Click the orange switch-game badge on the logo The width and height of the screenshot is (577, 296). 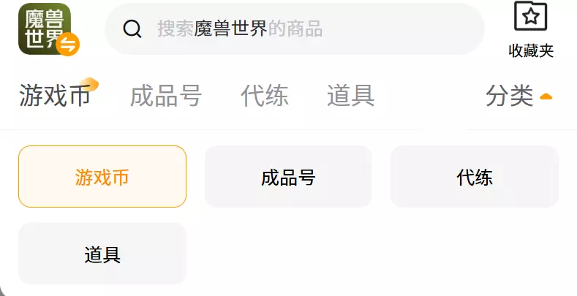[68, 44]
